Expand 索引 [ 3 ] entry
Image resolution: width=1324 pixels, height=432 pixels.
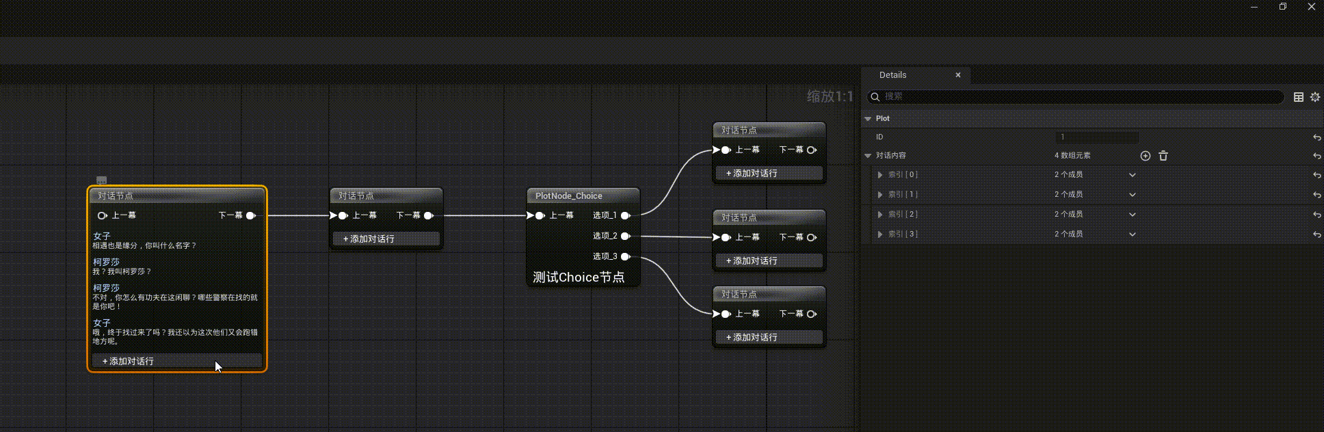click(x=880, y=234)
